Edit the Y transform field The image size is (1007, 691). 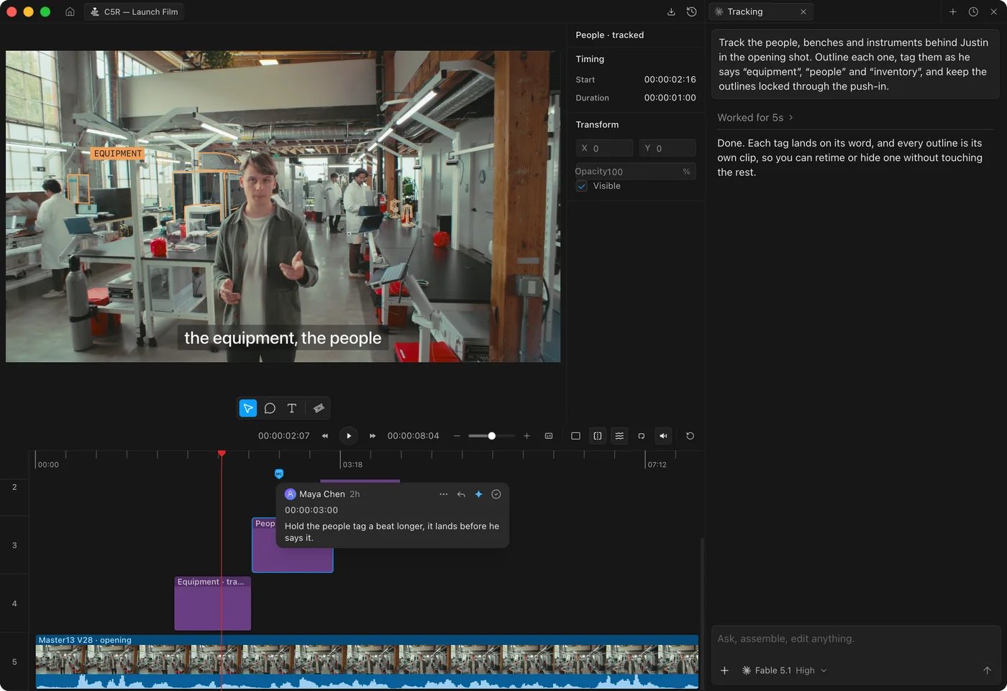667,148
